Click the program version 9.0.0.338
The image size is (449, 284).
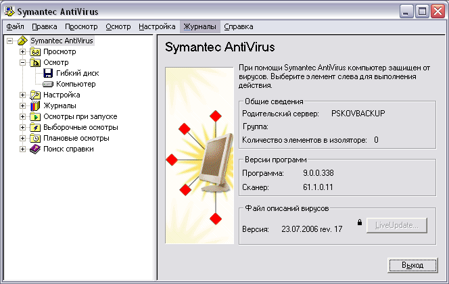[318, 173]
